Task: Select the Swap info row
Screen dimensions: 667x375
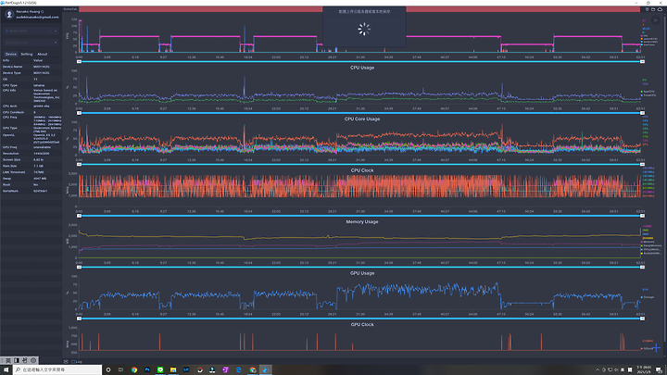Action: [x=31, y=179]
